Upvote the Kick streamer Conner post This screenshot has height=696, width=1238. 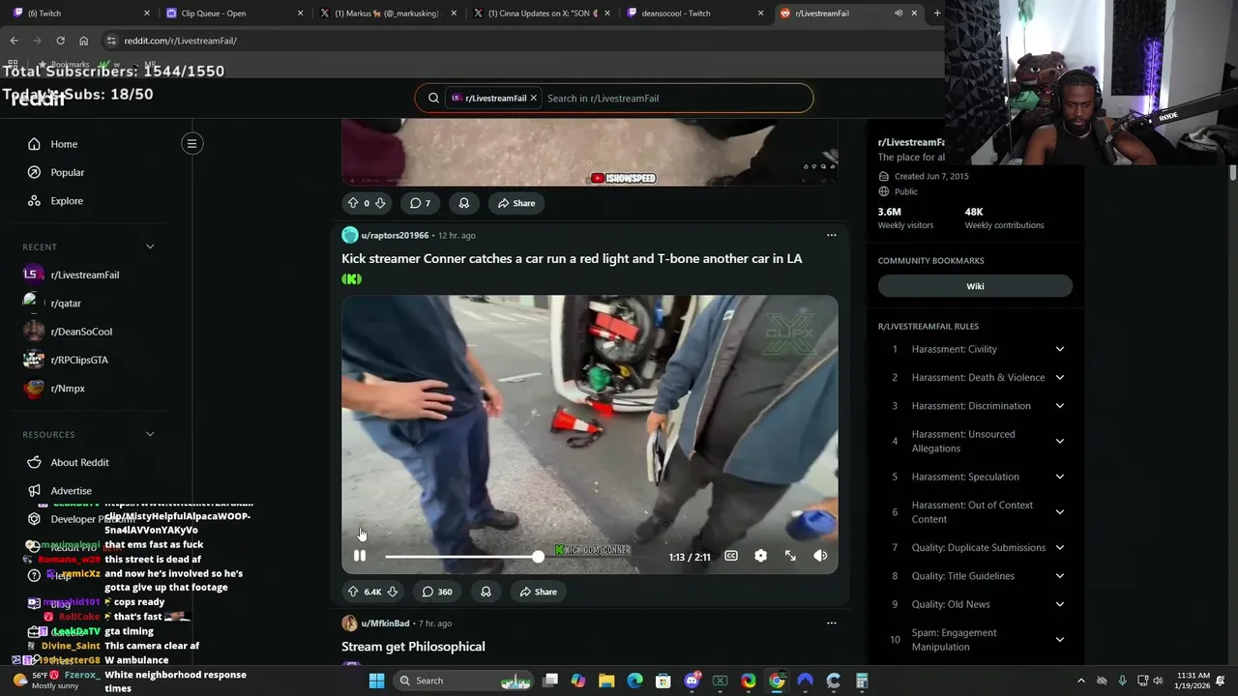(353, 592)
